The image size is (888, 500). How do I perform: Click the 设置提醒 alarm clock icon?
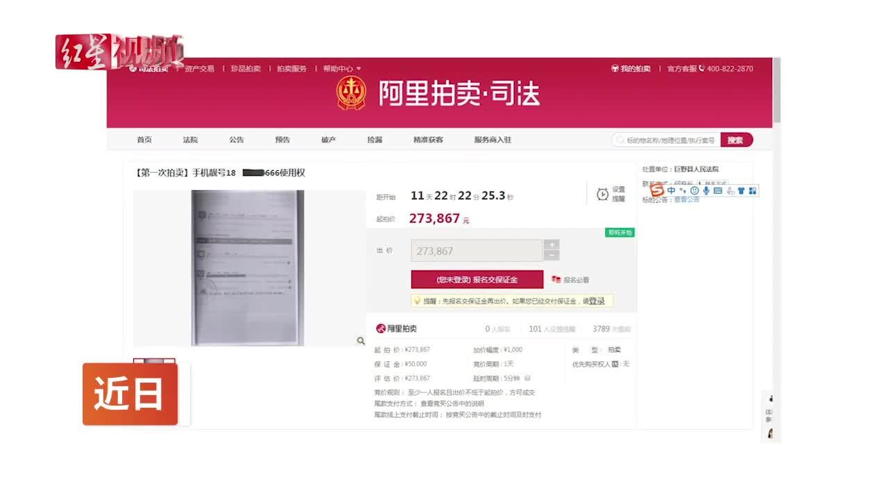tap(602, 194)
